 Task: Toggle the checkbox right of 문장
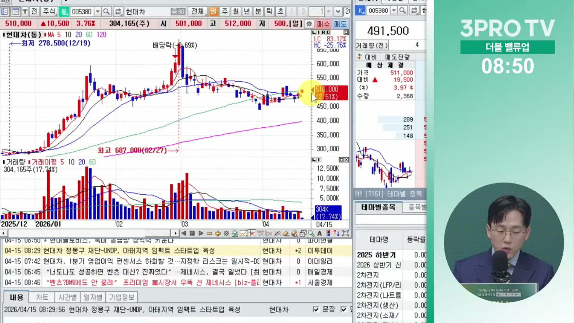pyautogui.click(x=344, y=309)
